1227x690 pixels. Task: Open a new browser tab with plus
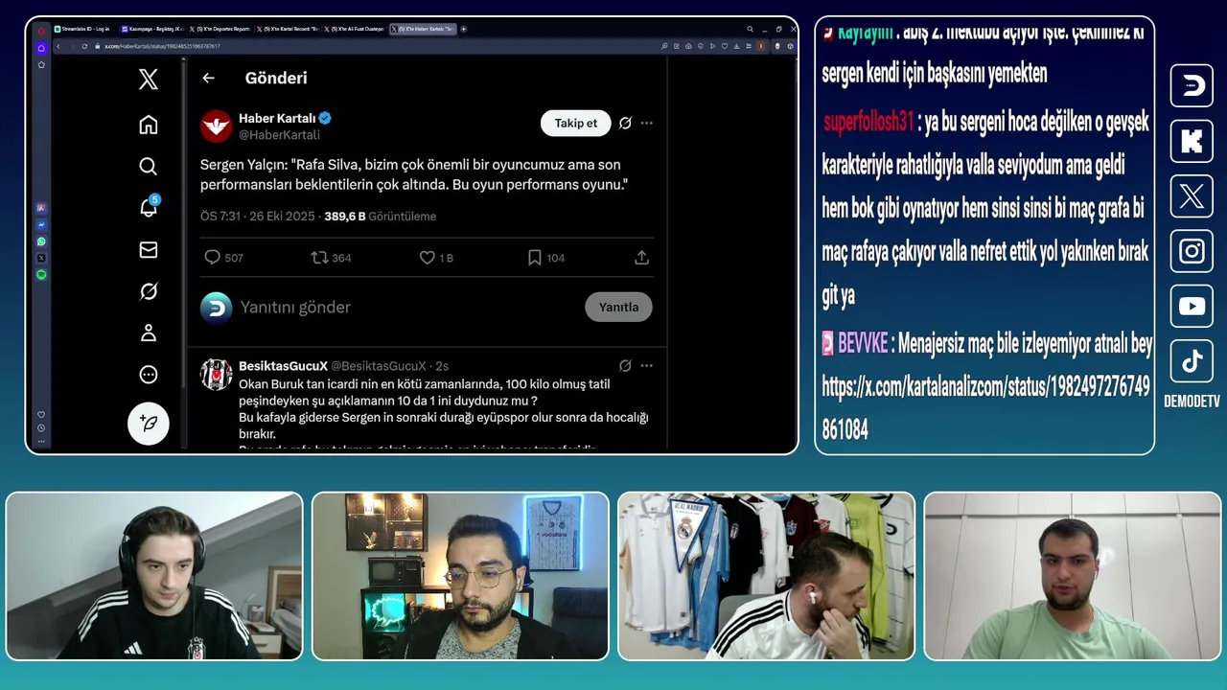pos(464,29)
